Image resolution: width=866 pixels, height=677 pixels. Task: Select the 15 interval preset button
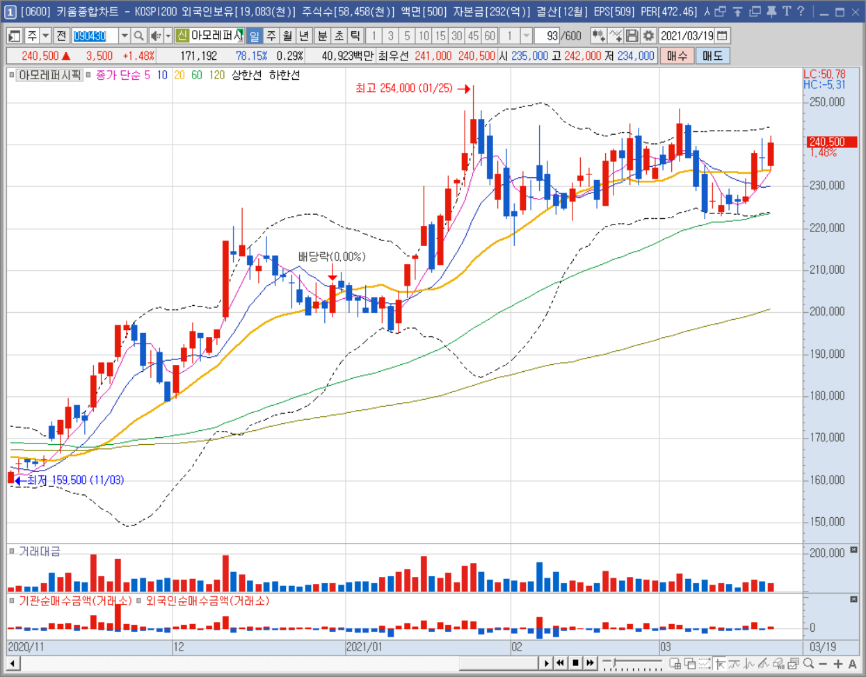tap(440, 35)
